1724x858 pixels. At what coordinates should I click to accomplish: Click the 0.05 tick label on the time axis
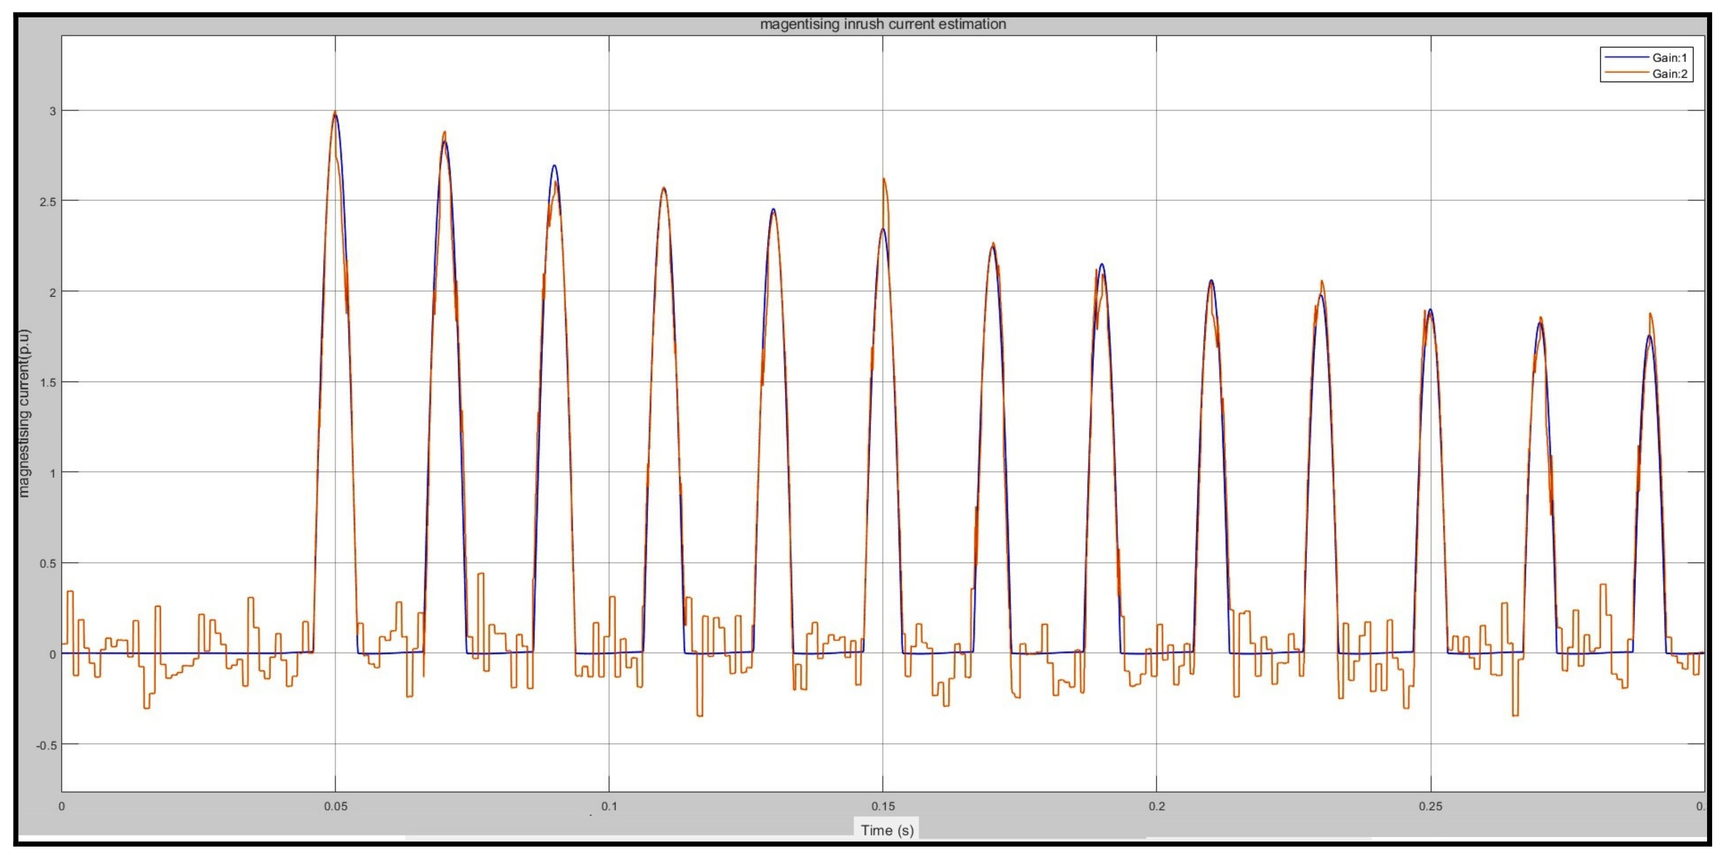tap(335, 806)
